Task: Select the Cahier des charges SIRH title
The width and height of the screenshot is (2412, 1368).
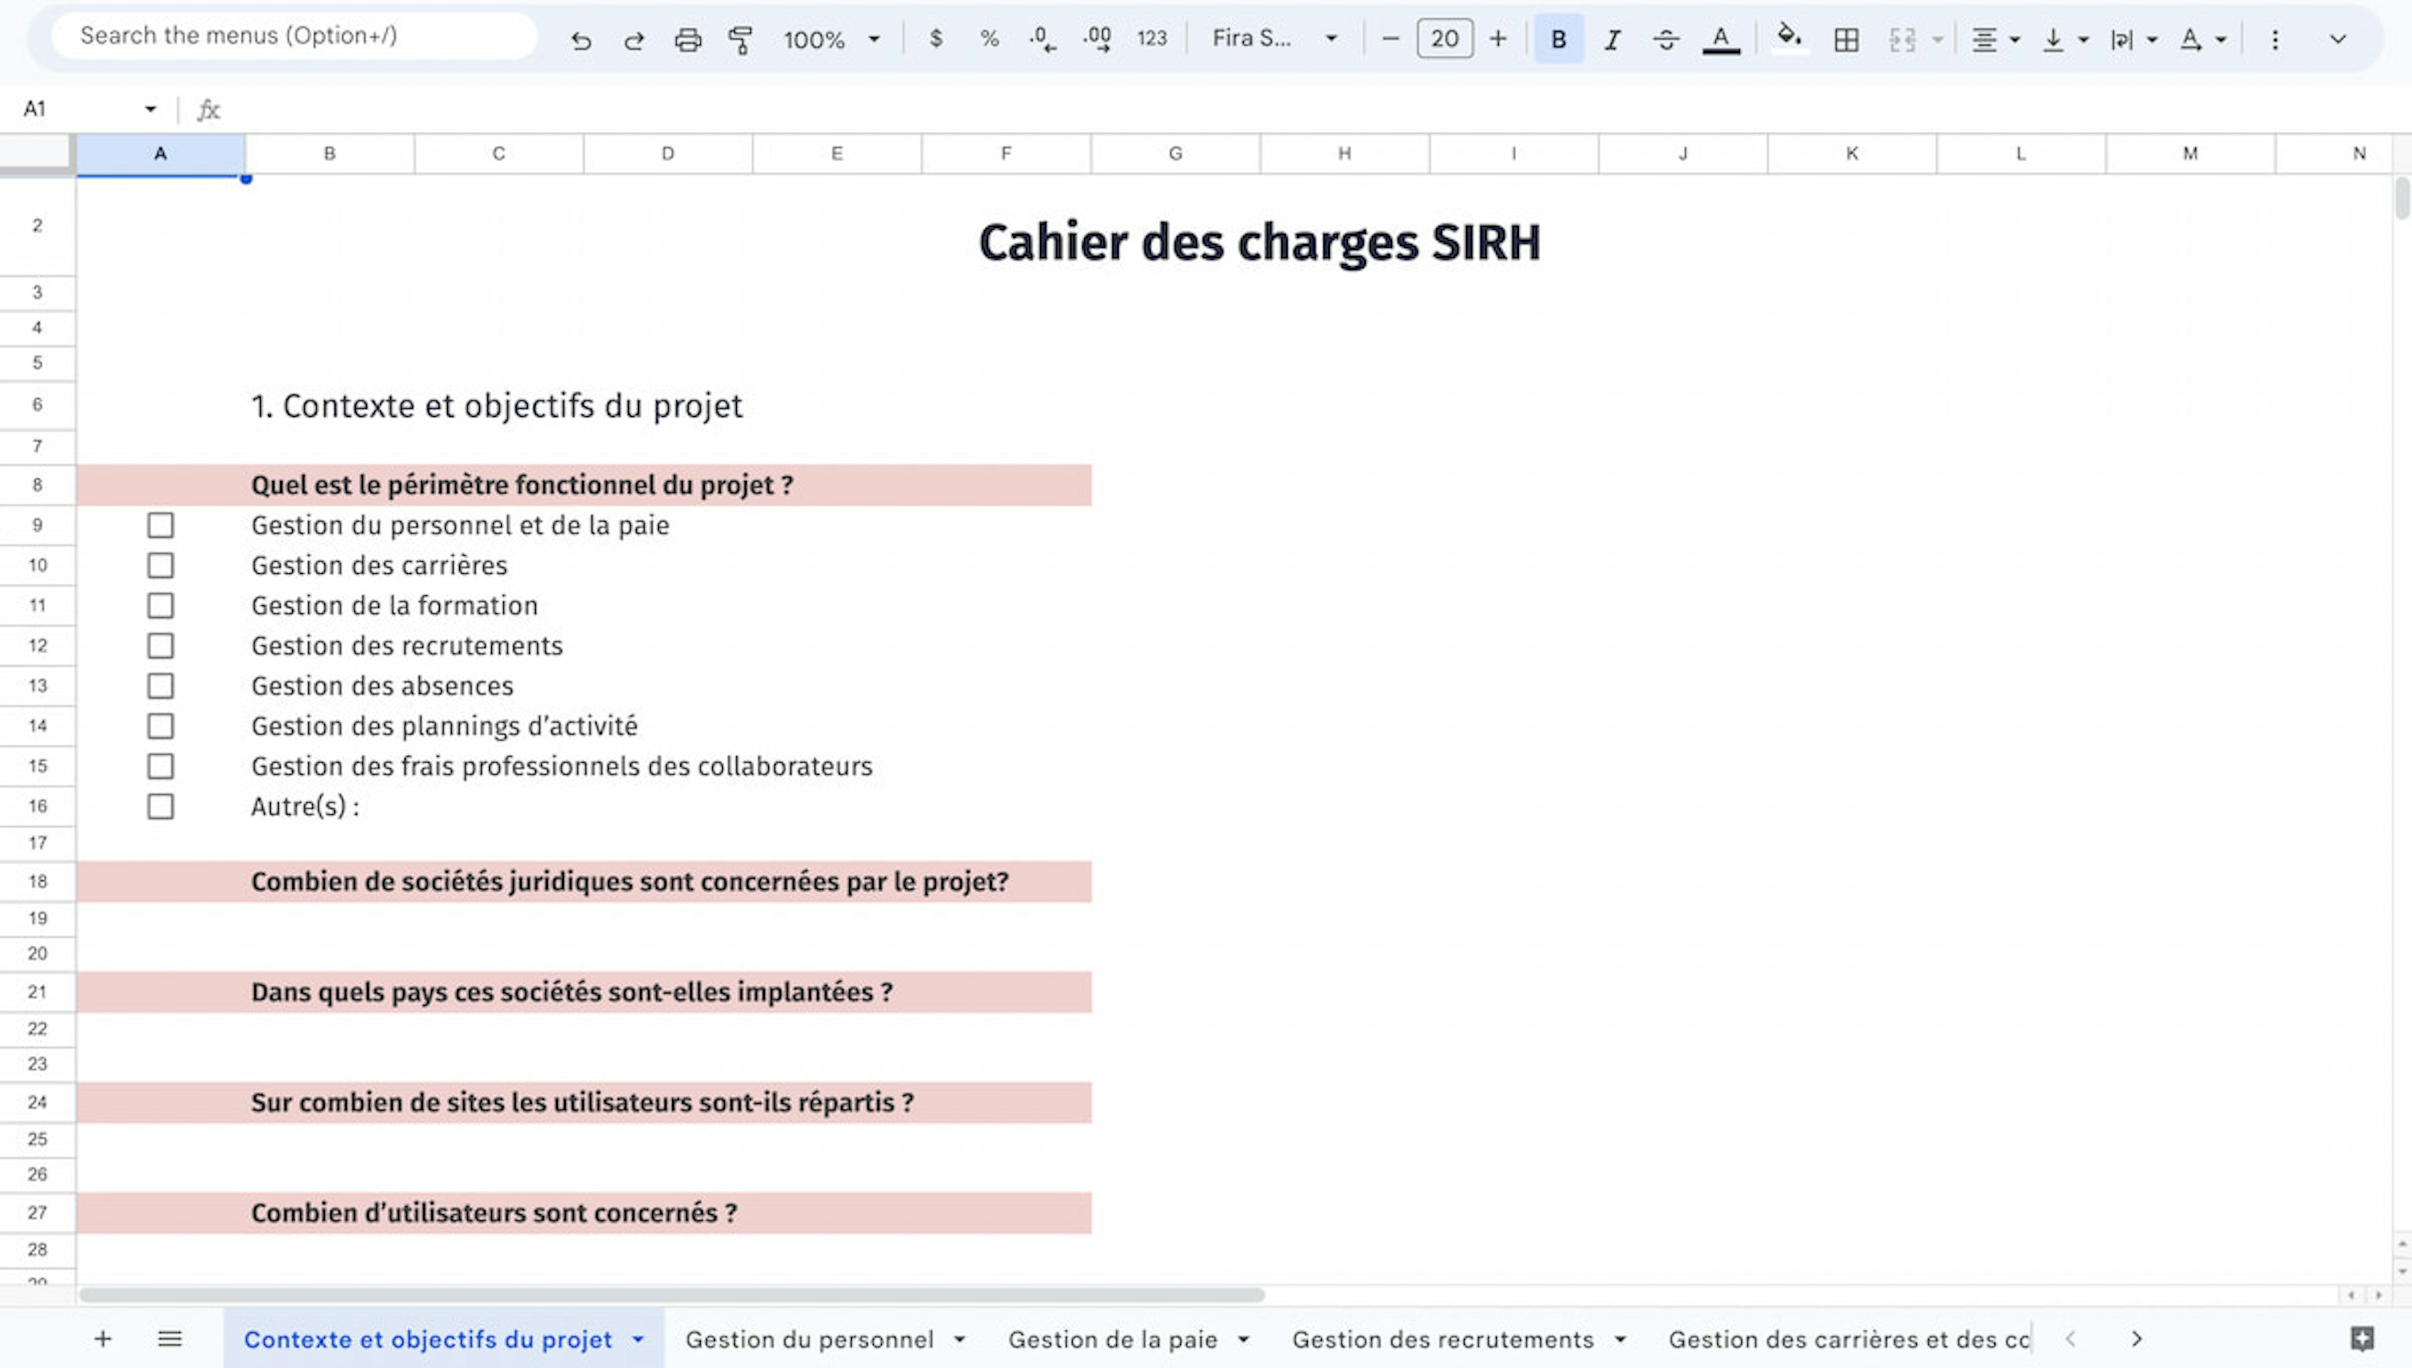Action: click(x=1259, y=242)
